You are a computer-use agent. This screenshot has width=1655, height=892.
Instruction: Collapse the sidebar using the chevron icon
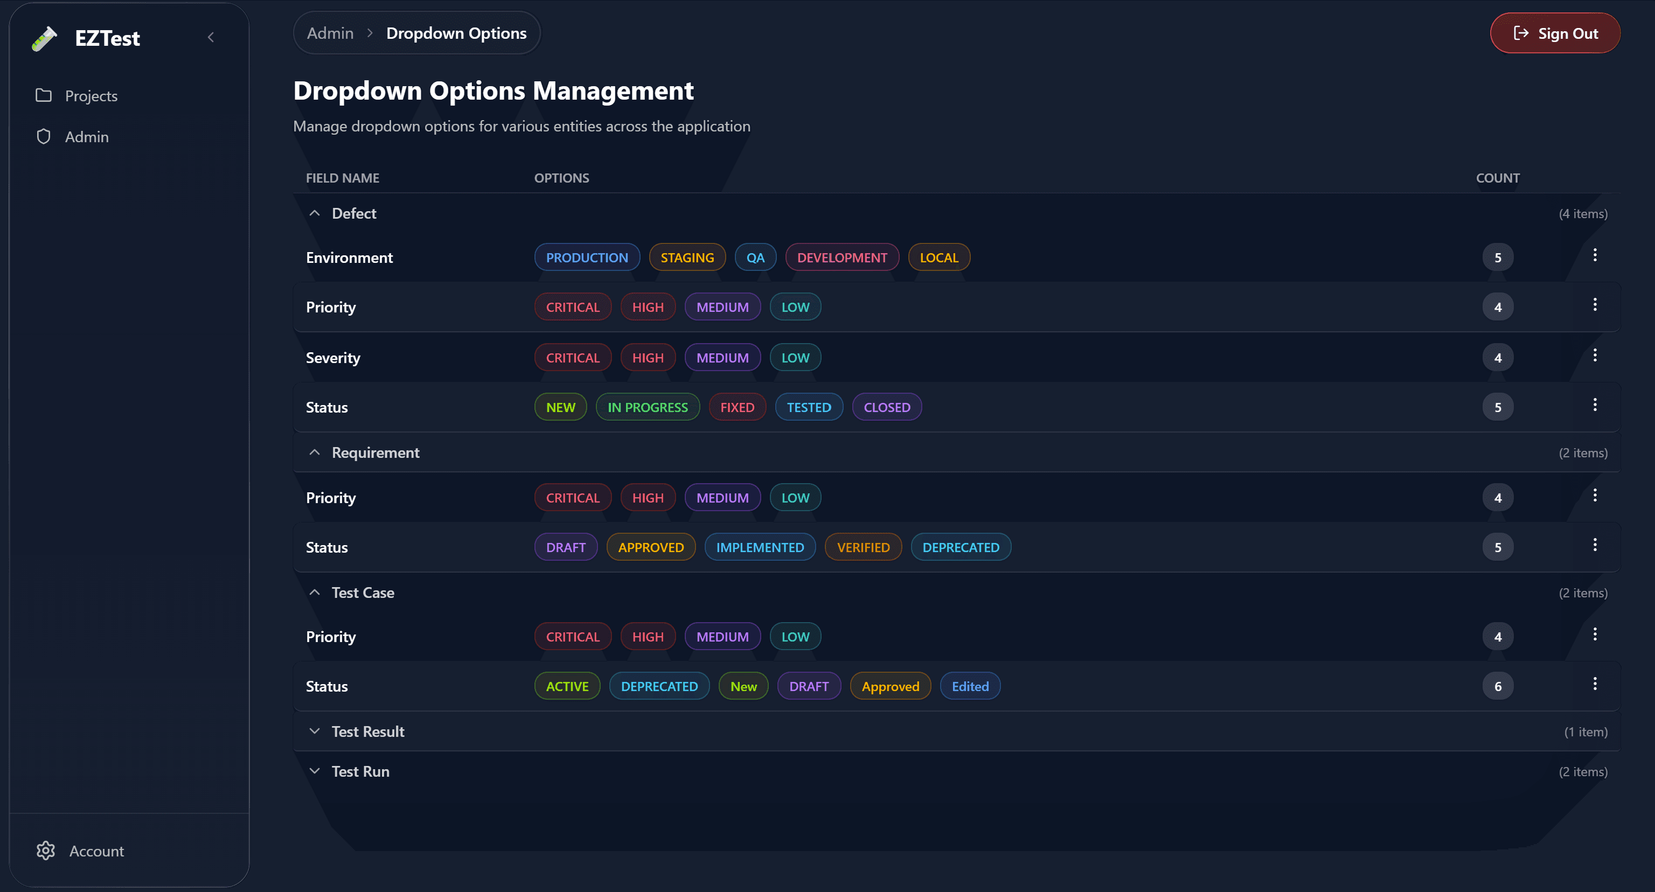pos(211,37)
